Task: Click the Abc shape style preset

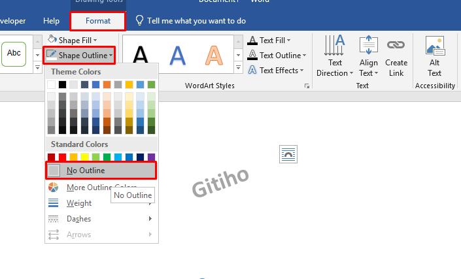Action: pos(14,54)
